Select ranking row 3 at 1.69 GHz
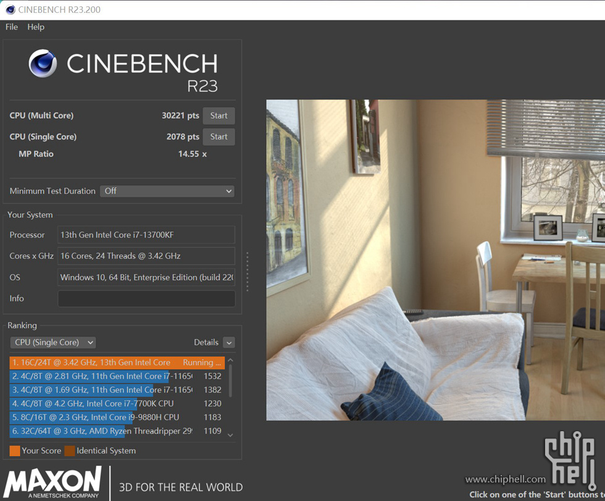 (x=117, y=390)
